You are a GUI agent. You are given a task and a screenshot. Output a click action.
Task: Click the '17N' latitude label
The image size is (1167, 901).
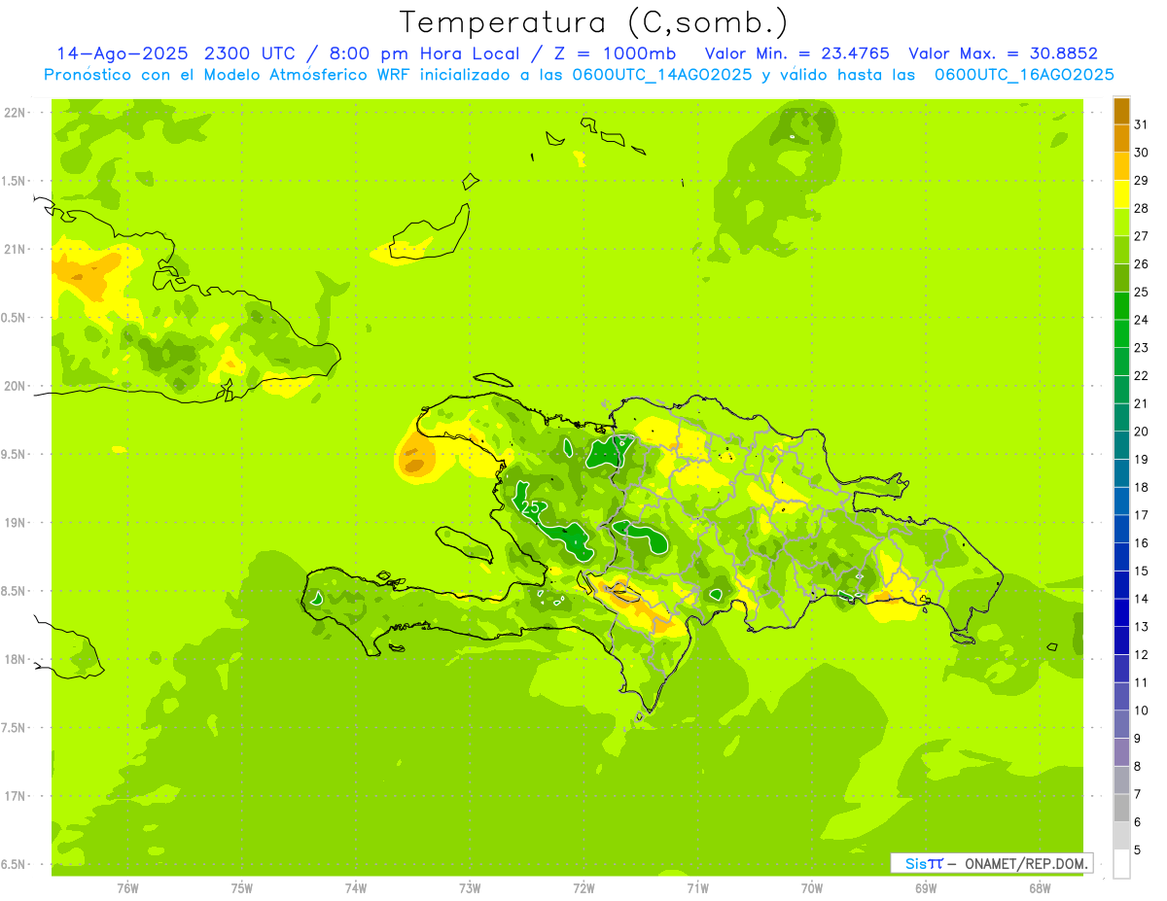point(16,796)
